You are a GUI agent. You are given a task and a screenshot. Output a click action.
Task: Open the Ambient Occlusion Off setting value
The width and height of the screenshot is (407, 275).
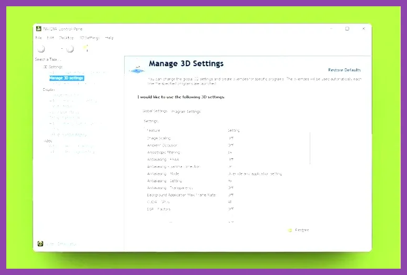pos(231,145)
